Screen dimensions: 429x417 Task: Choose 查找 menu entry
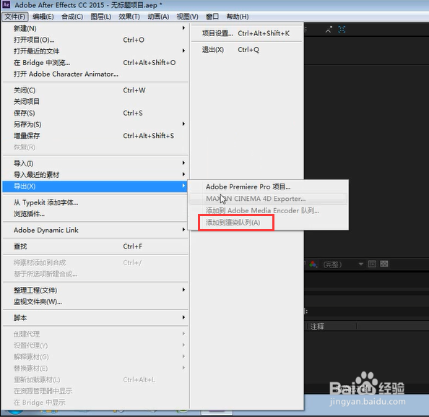tap(95, 246)
